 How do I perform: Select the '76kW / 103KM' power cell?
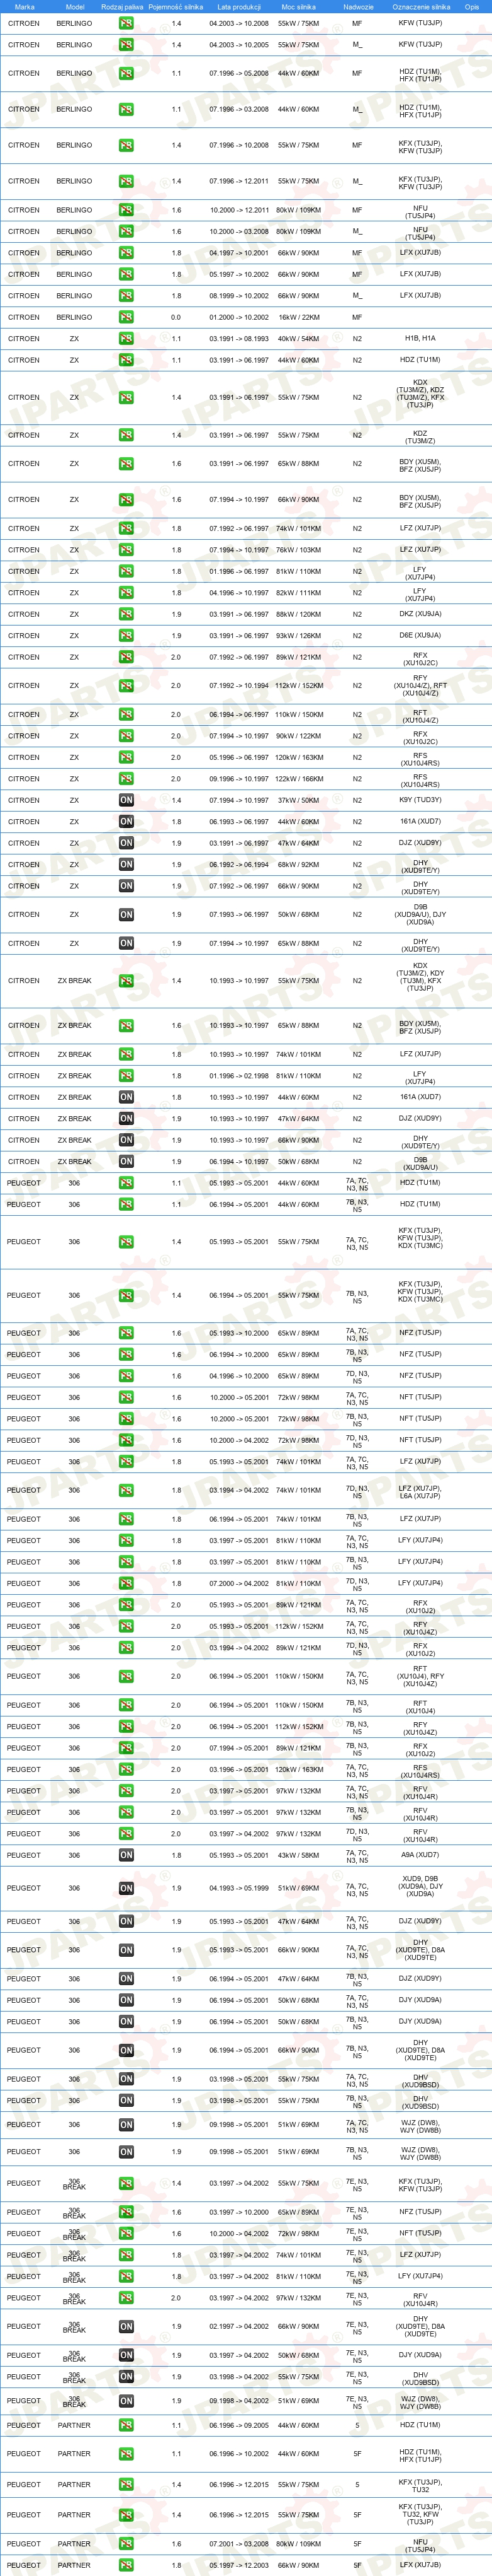point(298,550)
